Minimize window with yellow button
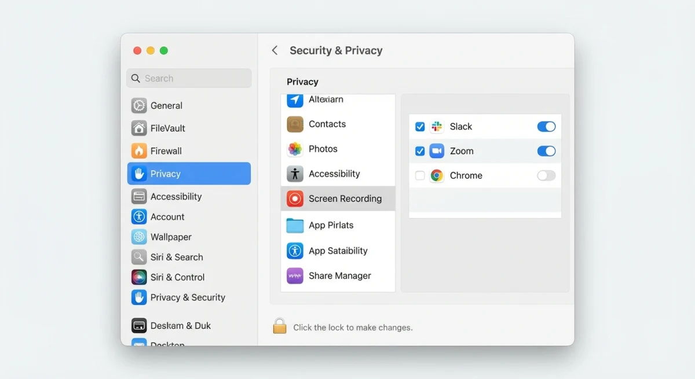The image size is (695, 379). point(151,50)
